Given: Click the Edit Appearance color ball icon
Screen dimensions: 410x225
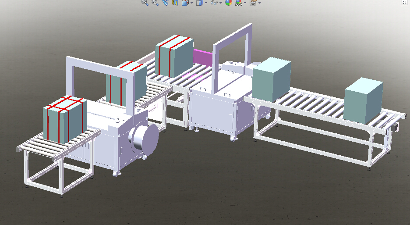Looking at the screenshot, I should click(229, 2).
